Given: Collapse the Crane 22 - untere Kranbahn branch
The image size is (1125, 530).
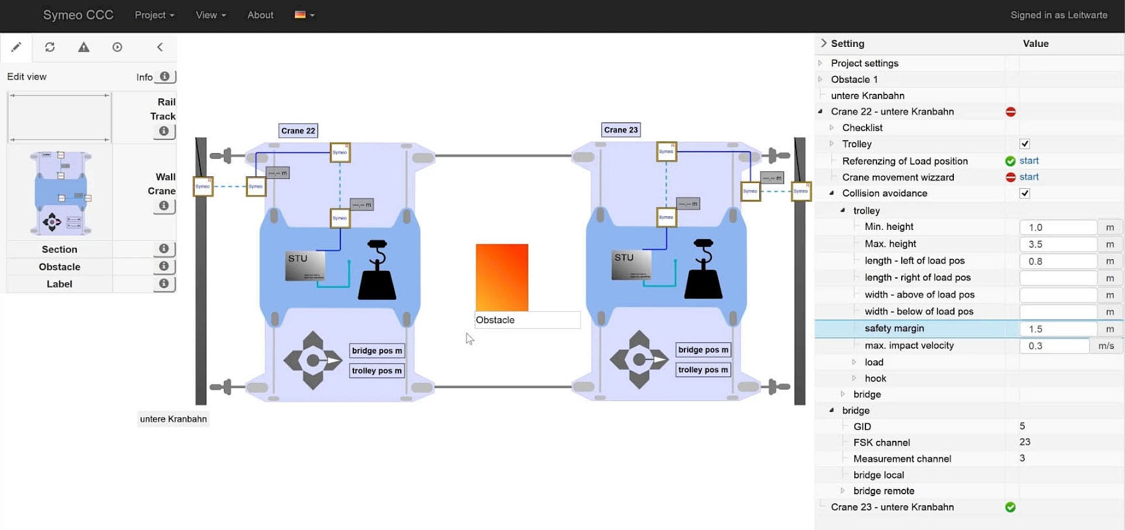Looking at the screenshot, I should click(x=821, y=111).
